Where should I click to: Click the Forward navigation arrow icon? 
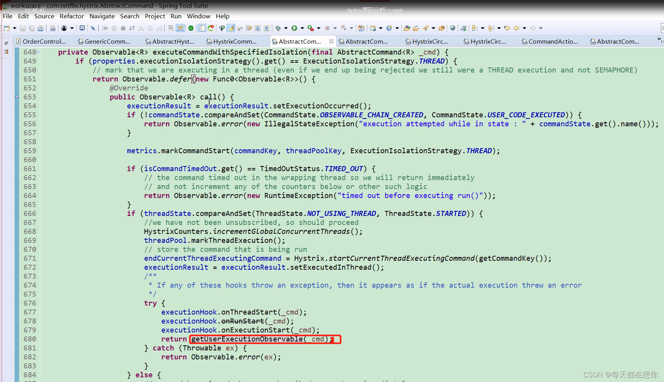coord(533,28)
